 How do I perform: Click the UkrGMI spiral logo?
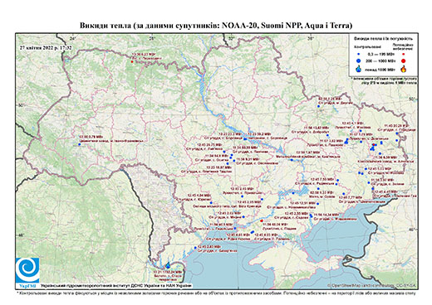coord(27,270)
